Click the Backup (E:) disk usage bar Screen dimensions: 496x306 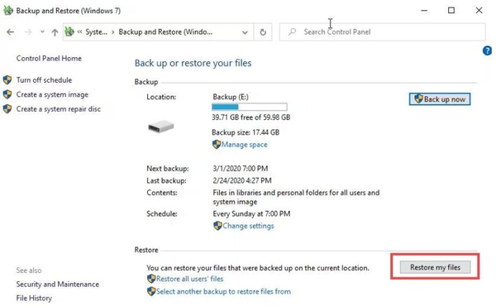tap(250, 107)
